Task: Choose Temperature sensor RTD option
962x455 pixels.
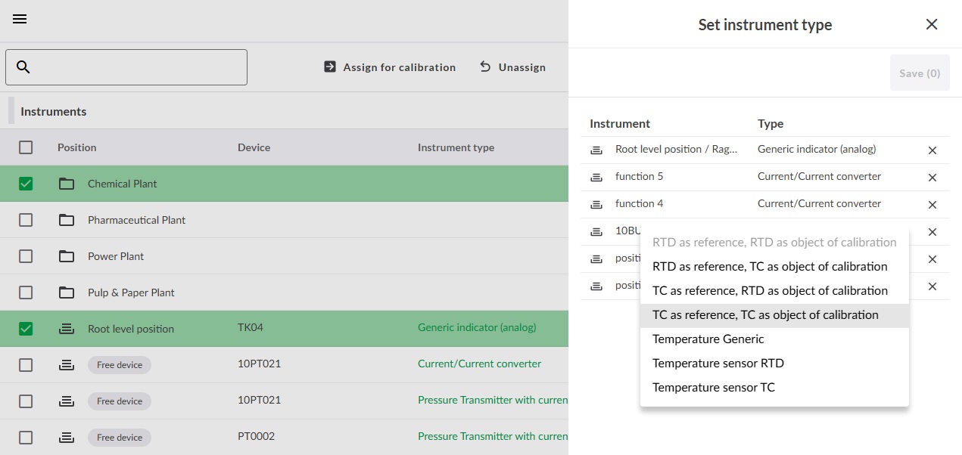Action: 718,363
